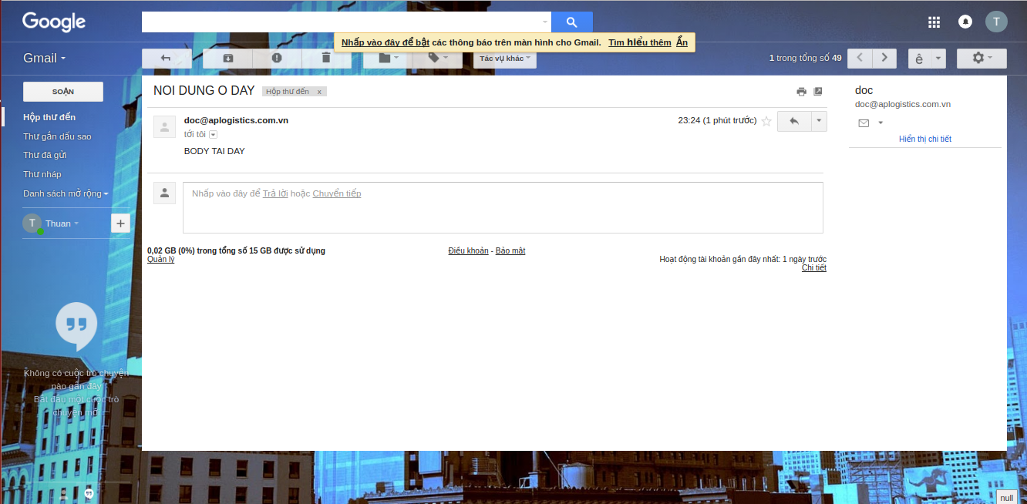The height and width of the screenshot is (504, 1027).
Task: Open the Tác vụ khác dropdown
Action: [504, 58]
